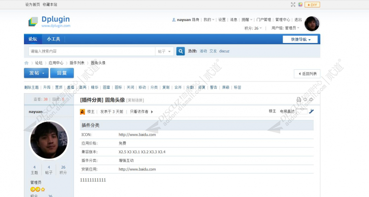Click the 高亮 moderation link
The width and height of the screenshot is (369, 197).
coord(83,87)
